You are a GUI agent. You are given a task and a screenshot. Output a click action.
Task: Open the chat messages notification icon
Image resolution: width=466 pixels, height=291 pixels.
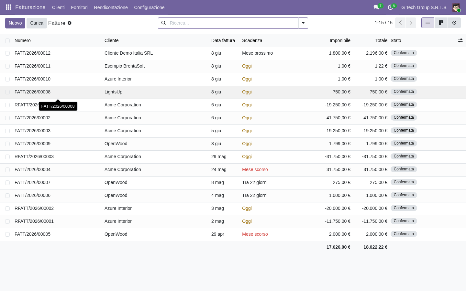(376, 7)
